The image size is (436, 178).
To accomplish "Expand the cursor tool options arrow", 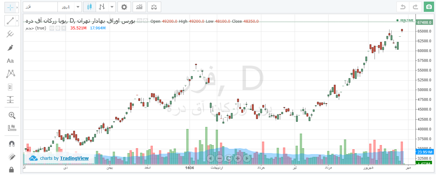I will click(x=17, y=7).
